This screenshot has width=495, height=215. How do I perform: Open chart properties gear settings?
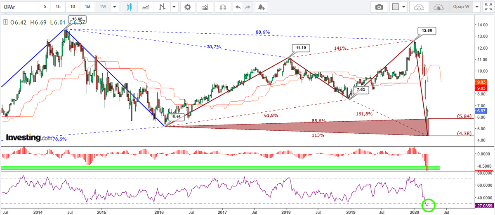pos(188,7)
